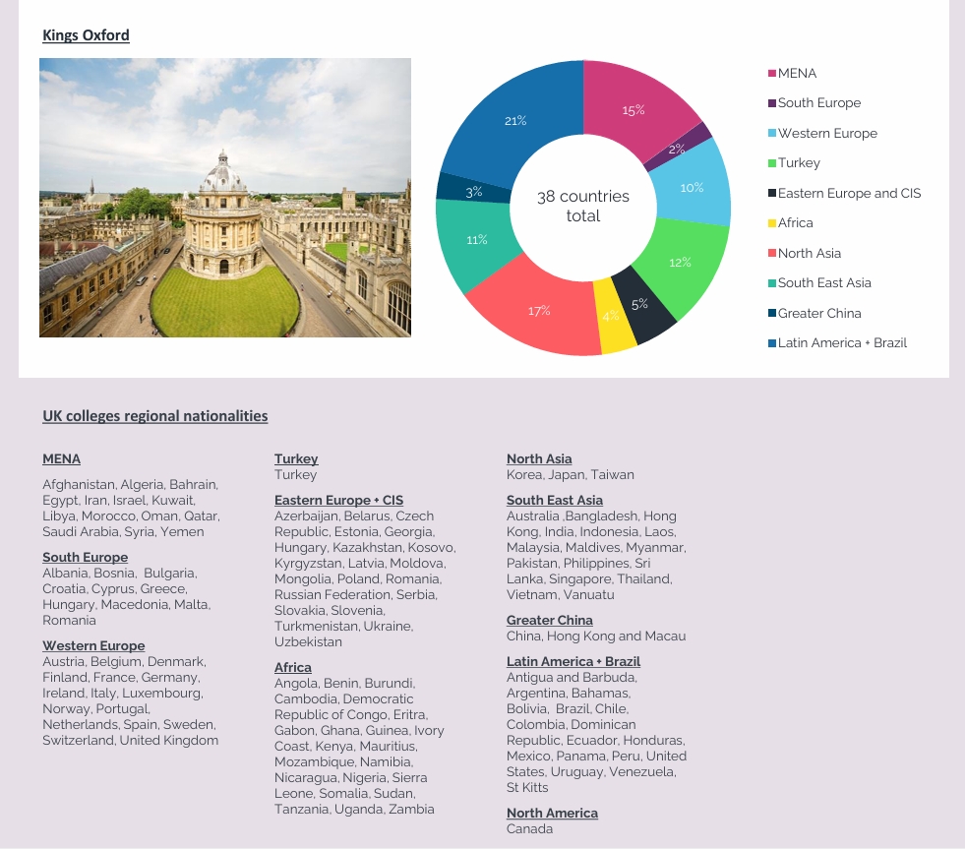The width and height of the screenshot is (965, 849).
Task: Click the South East Asia list heading
Action: pyautogui.click(x=555, y=501)
